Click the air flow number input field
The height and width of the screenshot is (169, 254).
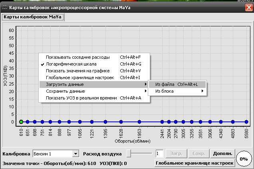(159, 153)
